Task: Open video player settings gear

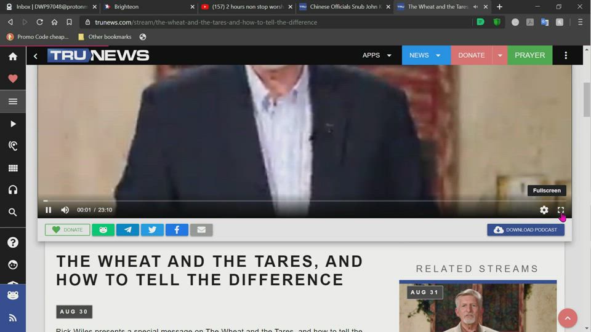Action: pos(544,210)
